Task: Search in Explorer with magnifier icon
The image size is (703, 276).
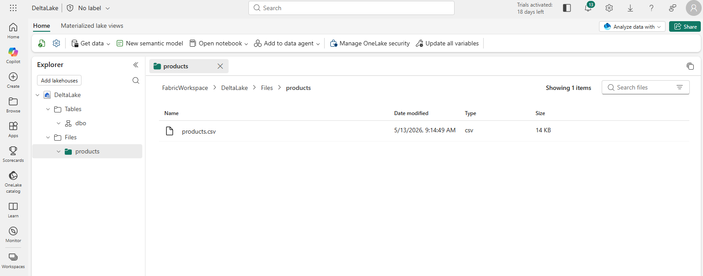Action: click(136, 80)
